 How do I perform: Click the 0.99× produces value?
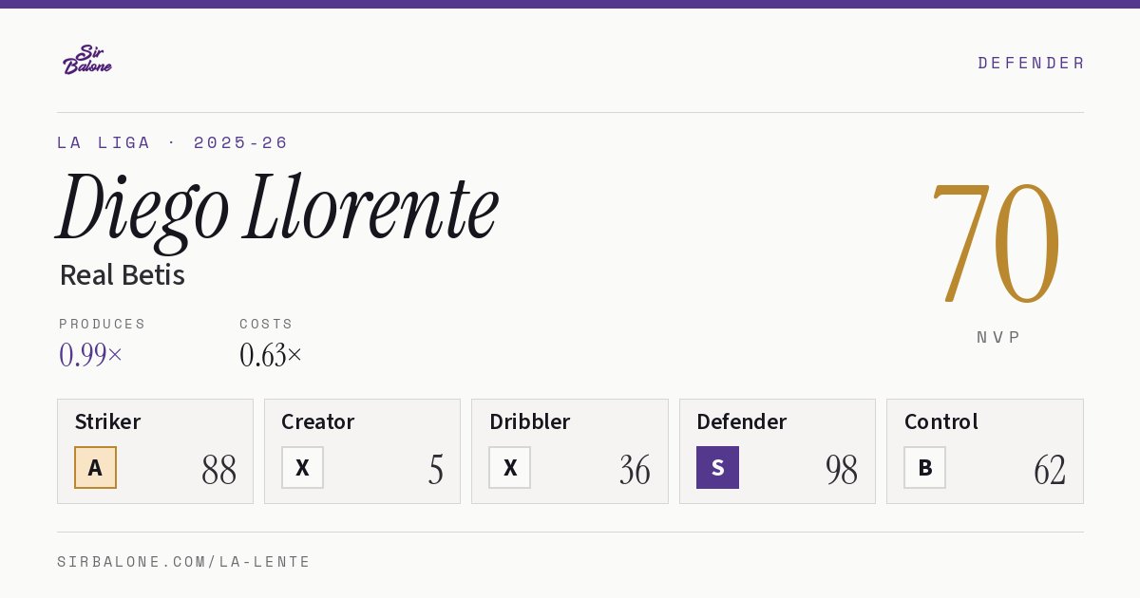pos(91,355)
